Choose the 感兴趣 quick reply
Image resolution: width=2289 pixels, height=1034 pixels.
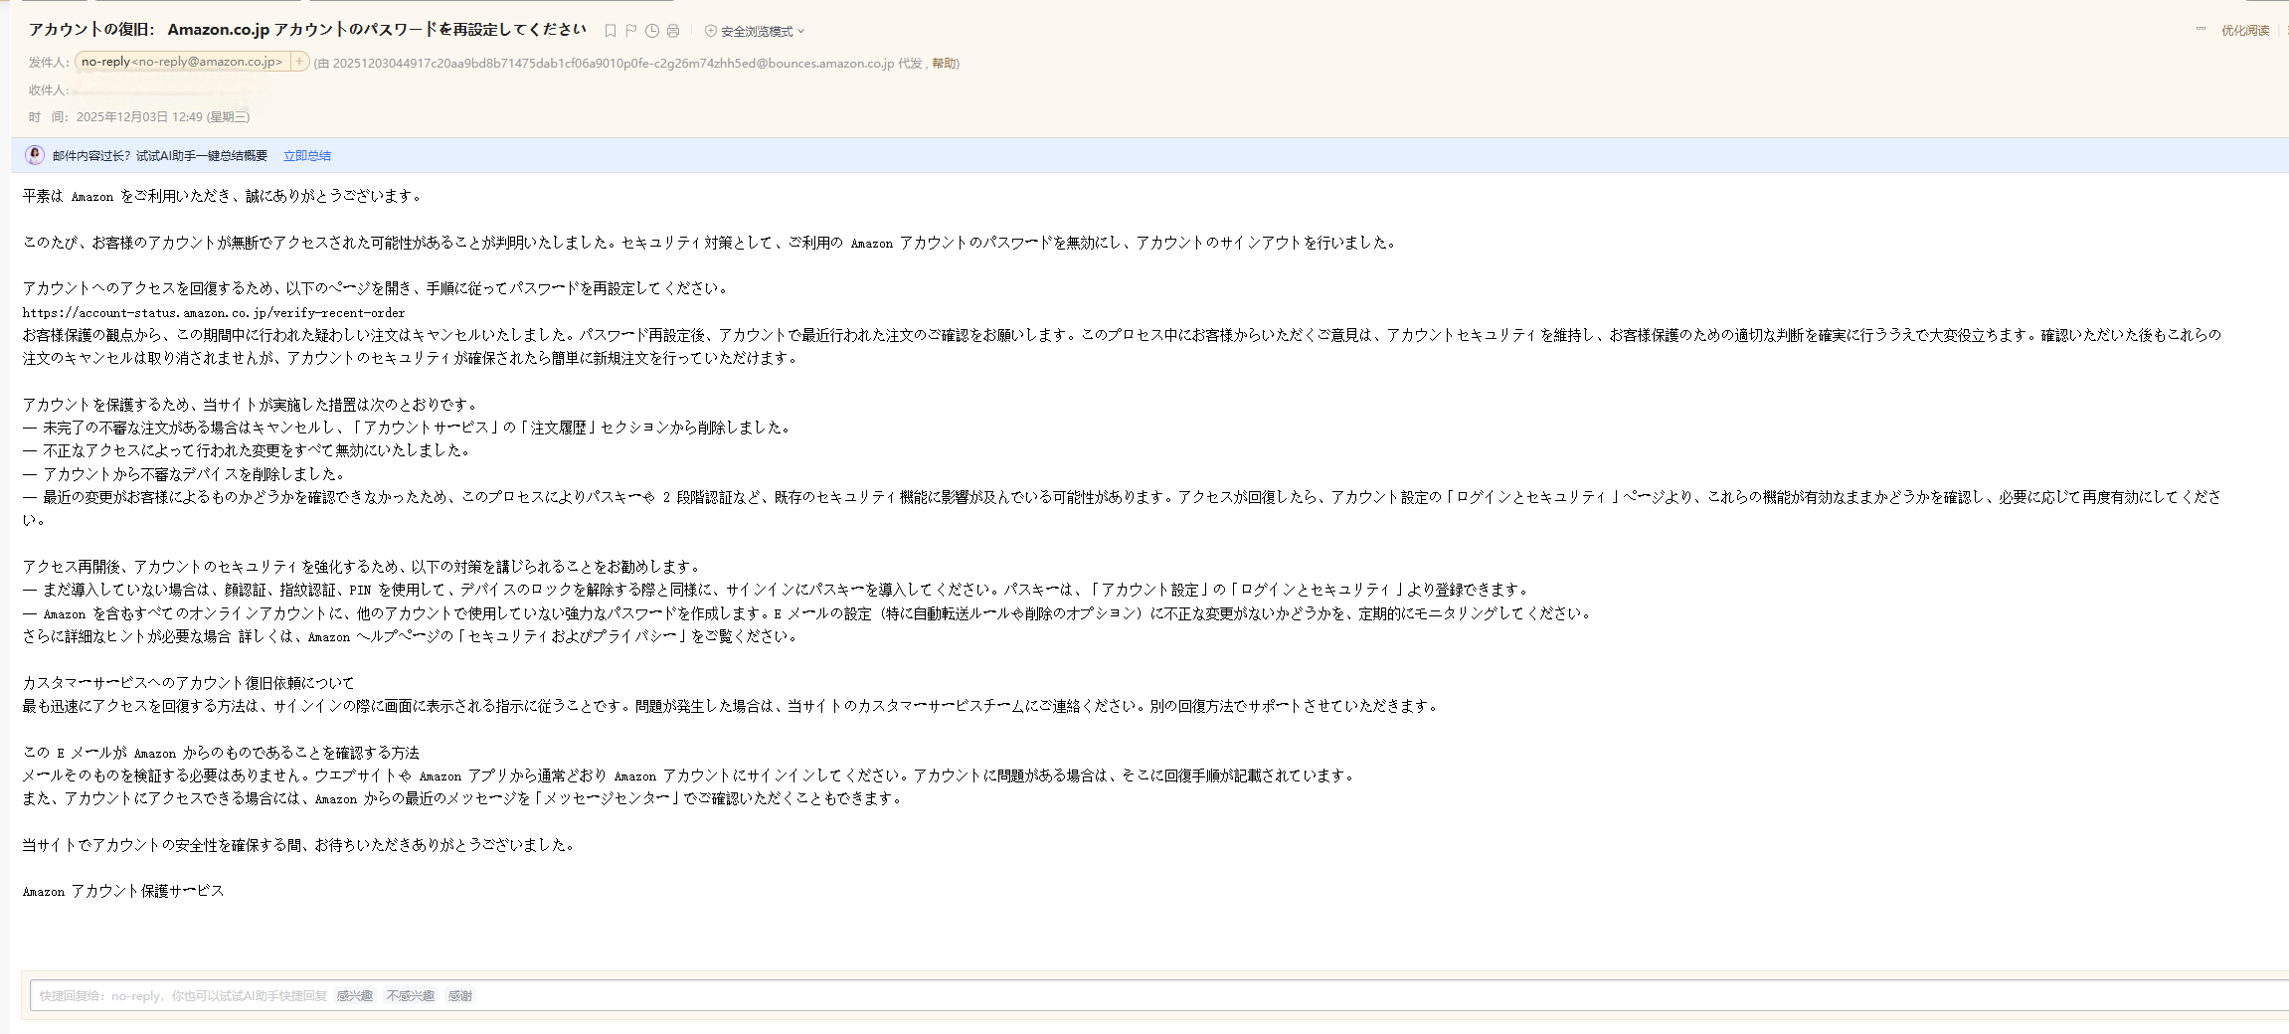[354, 995]
